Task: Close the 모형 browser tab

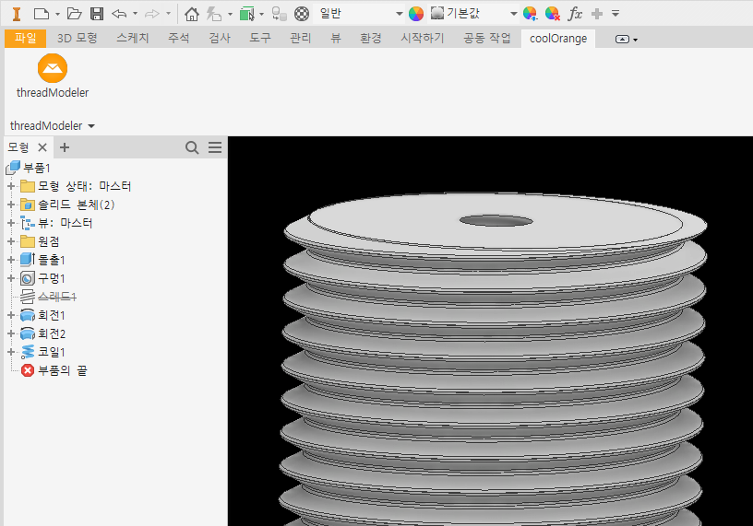Action: (42, 147)
